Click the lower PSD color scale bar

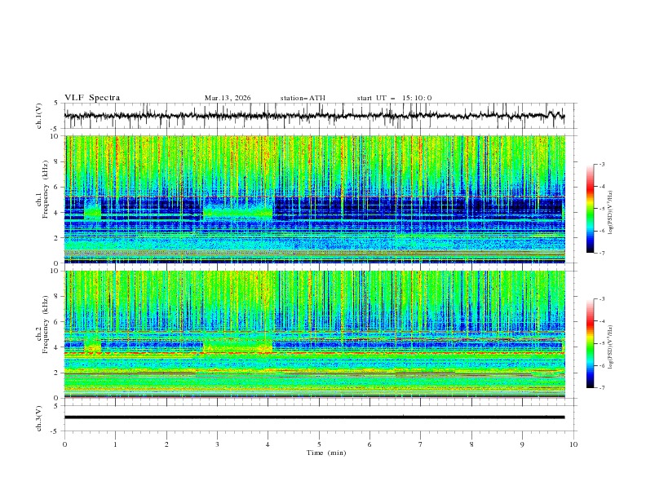(x=590, y=343)
